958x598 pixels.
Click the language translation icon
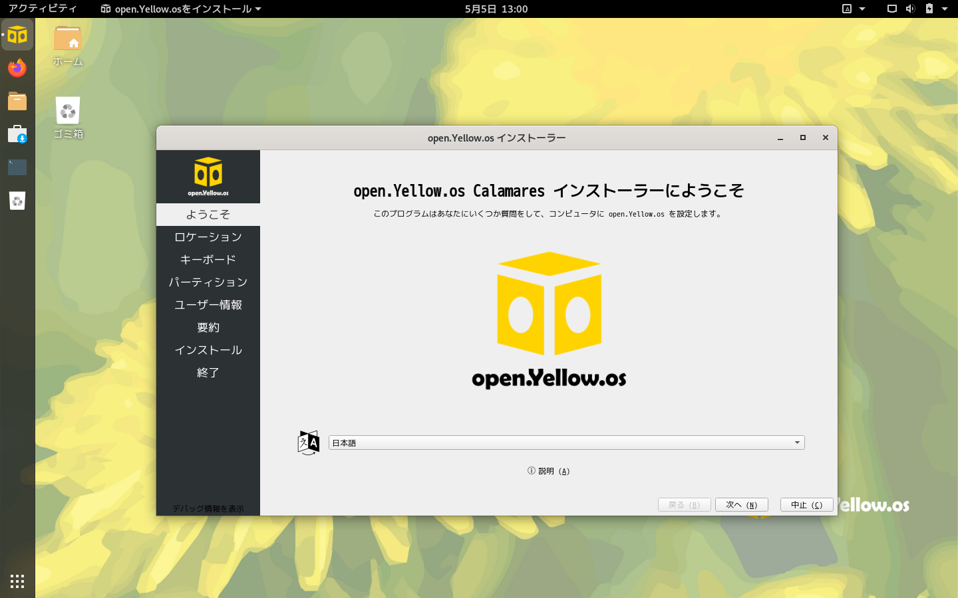(x=309, y=443)
